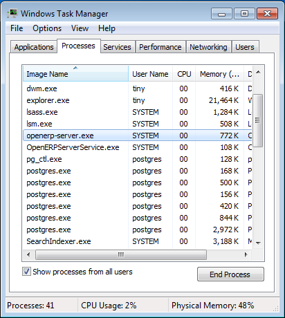Toggle Show processes from all users checkbox
Image resolution: width=285 pixels, height=318 pixels.
click(x=26, y=272)
